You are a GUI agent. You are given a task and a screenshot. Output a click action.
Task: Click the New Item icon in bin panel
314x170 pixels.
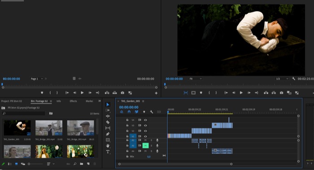(x=88, y=164)
